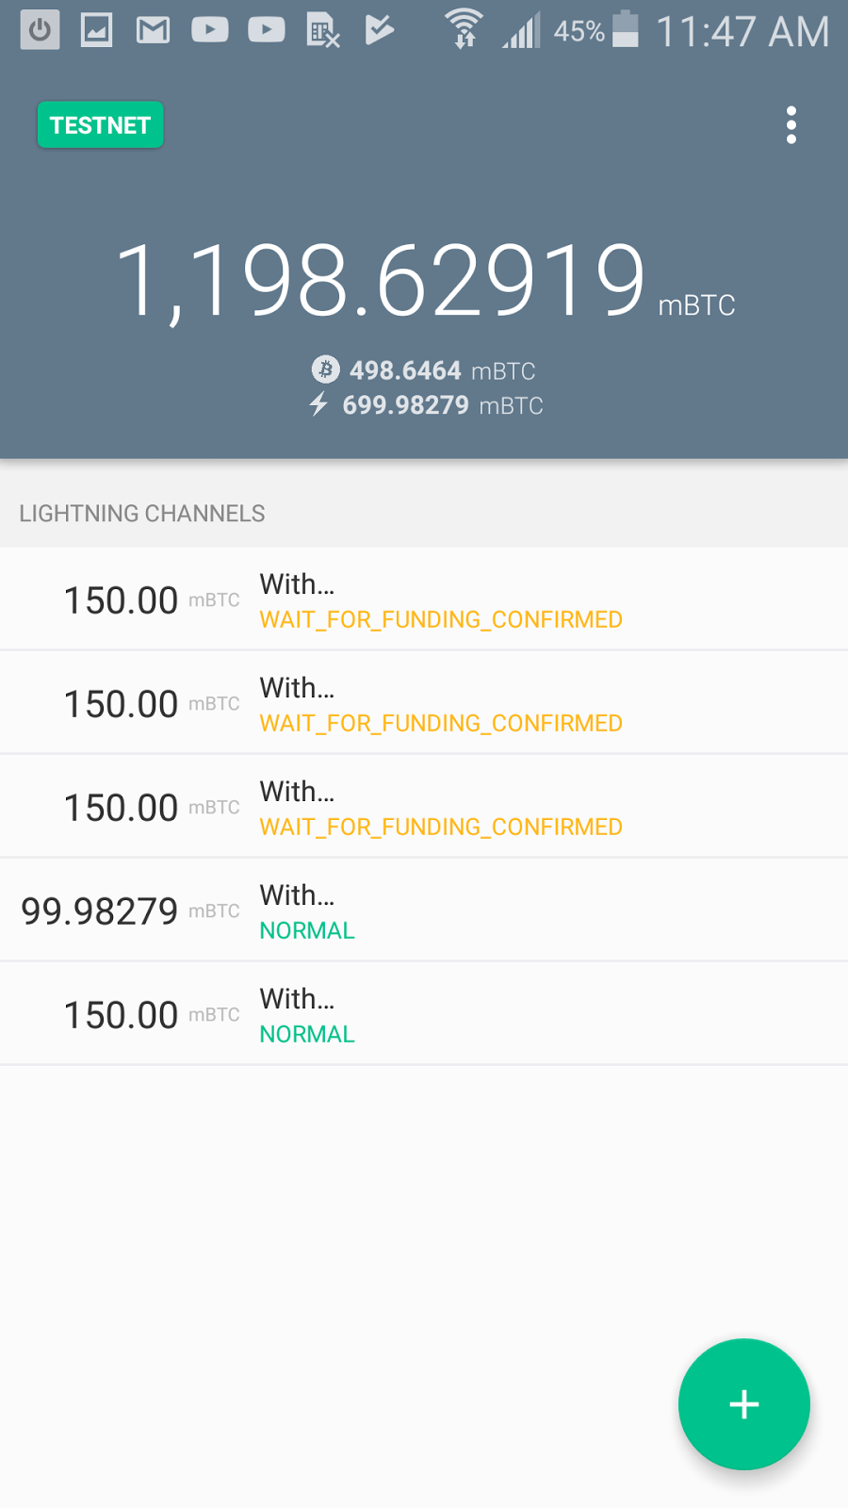
Task: Tap the battery indicator icon
Action: 625,29
